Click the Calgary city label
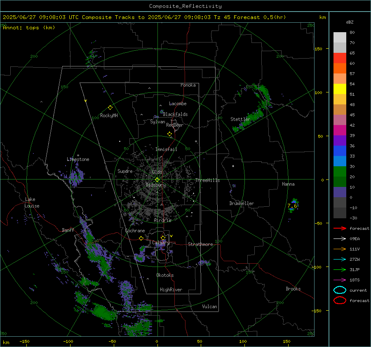This screenshot has width=371, height=347. pos(161,243)
